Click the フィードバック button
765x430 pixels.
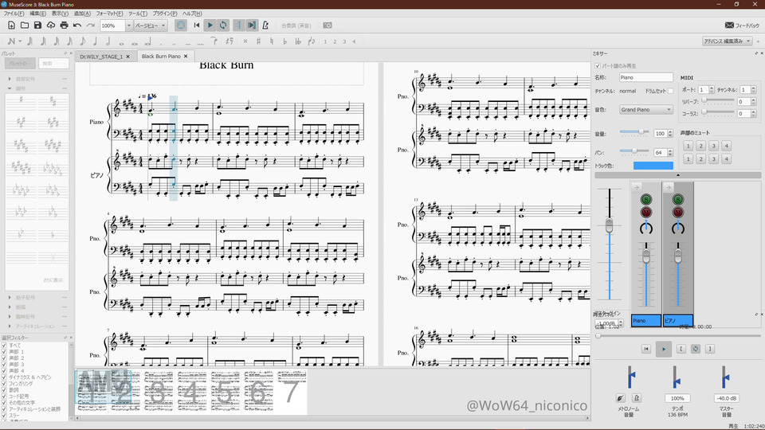coord(742,25)
